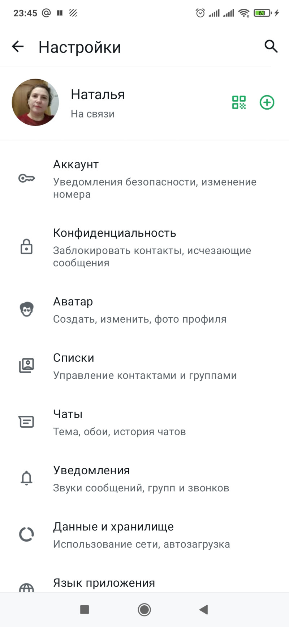Tap the data usage circle icon
Image resolution: width=289 pixels, height=627 pixels.
click(26, 534)
